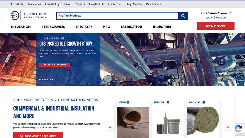Open the Specialty menu
Screen dimensions: 245x138
pyautogui.click(x=84, y=27)
